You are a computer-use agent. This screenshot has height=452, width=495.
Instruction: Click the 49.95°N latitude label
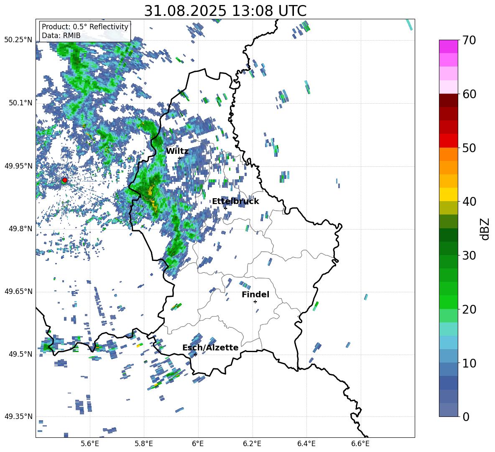(18, 166)
